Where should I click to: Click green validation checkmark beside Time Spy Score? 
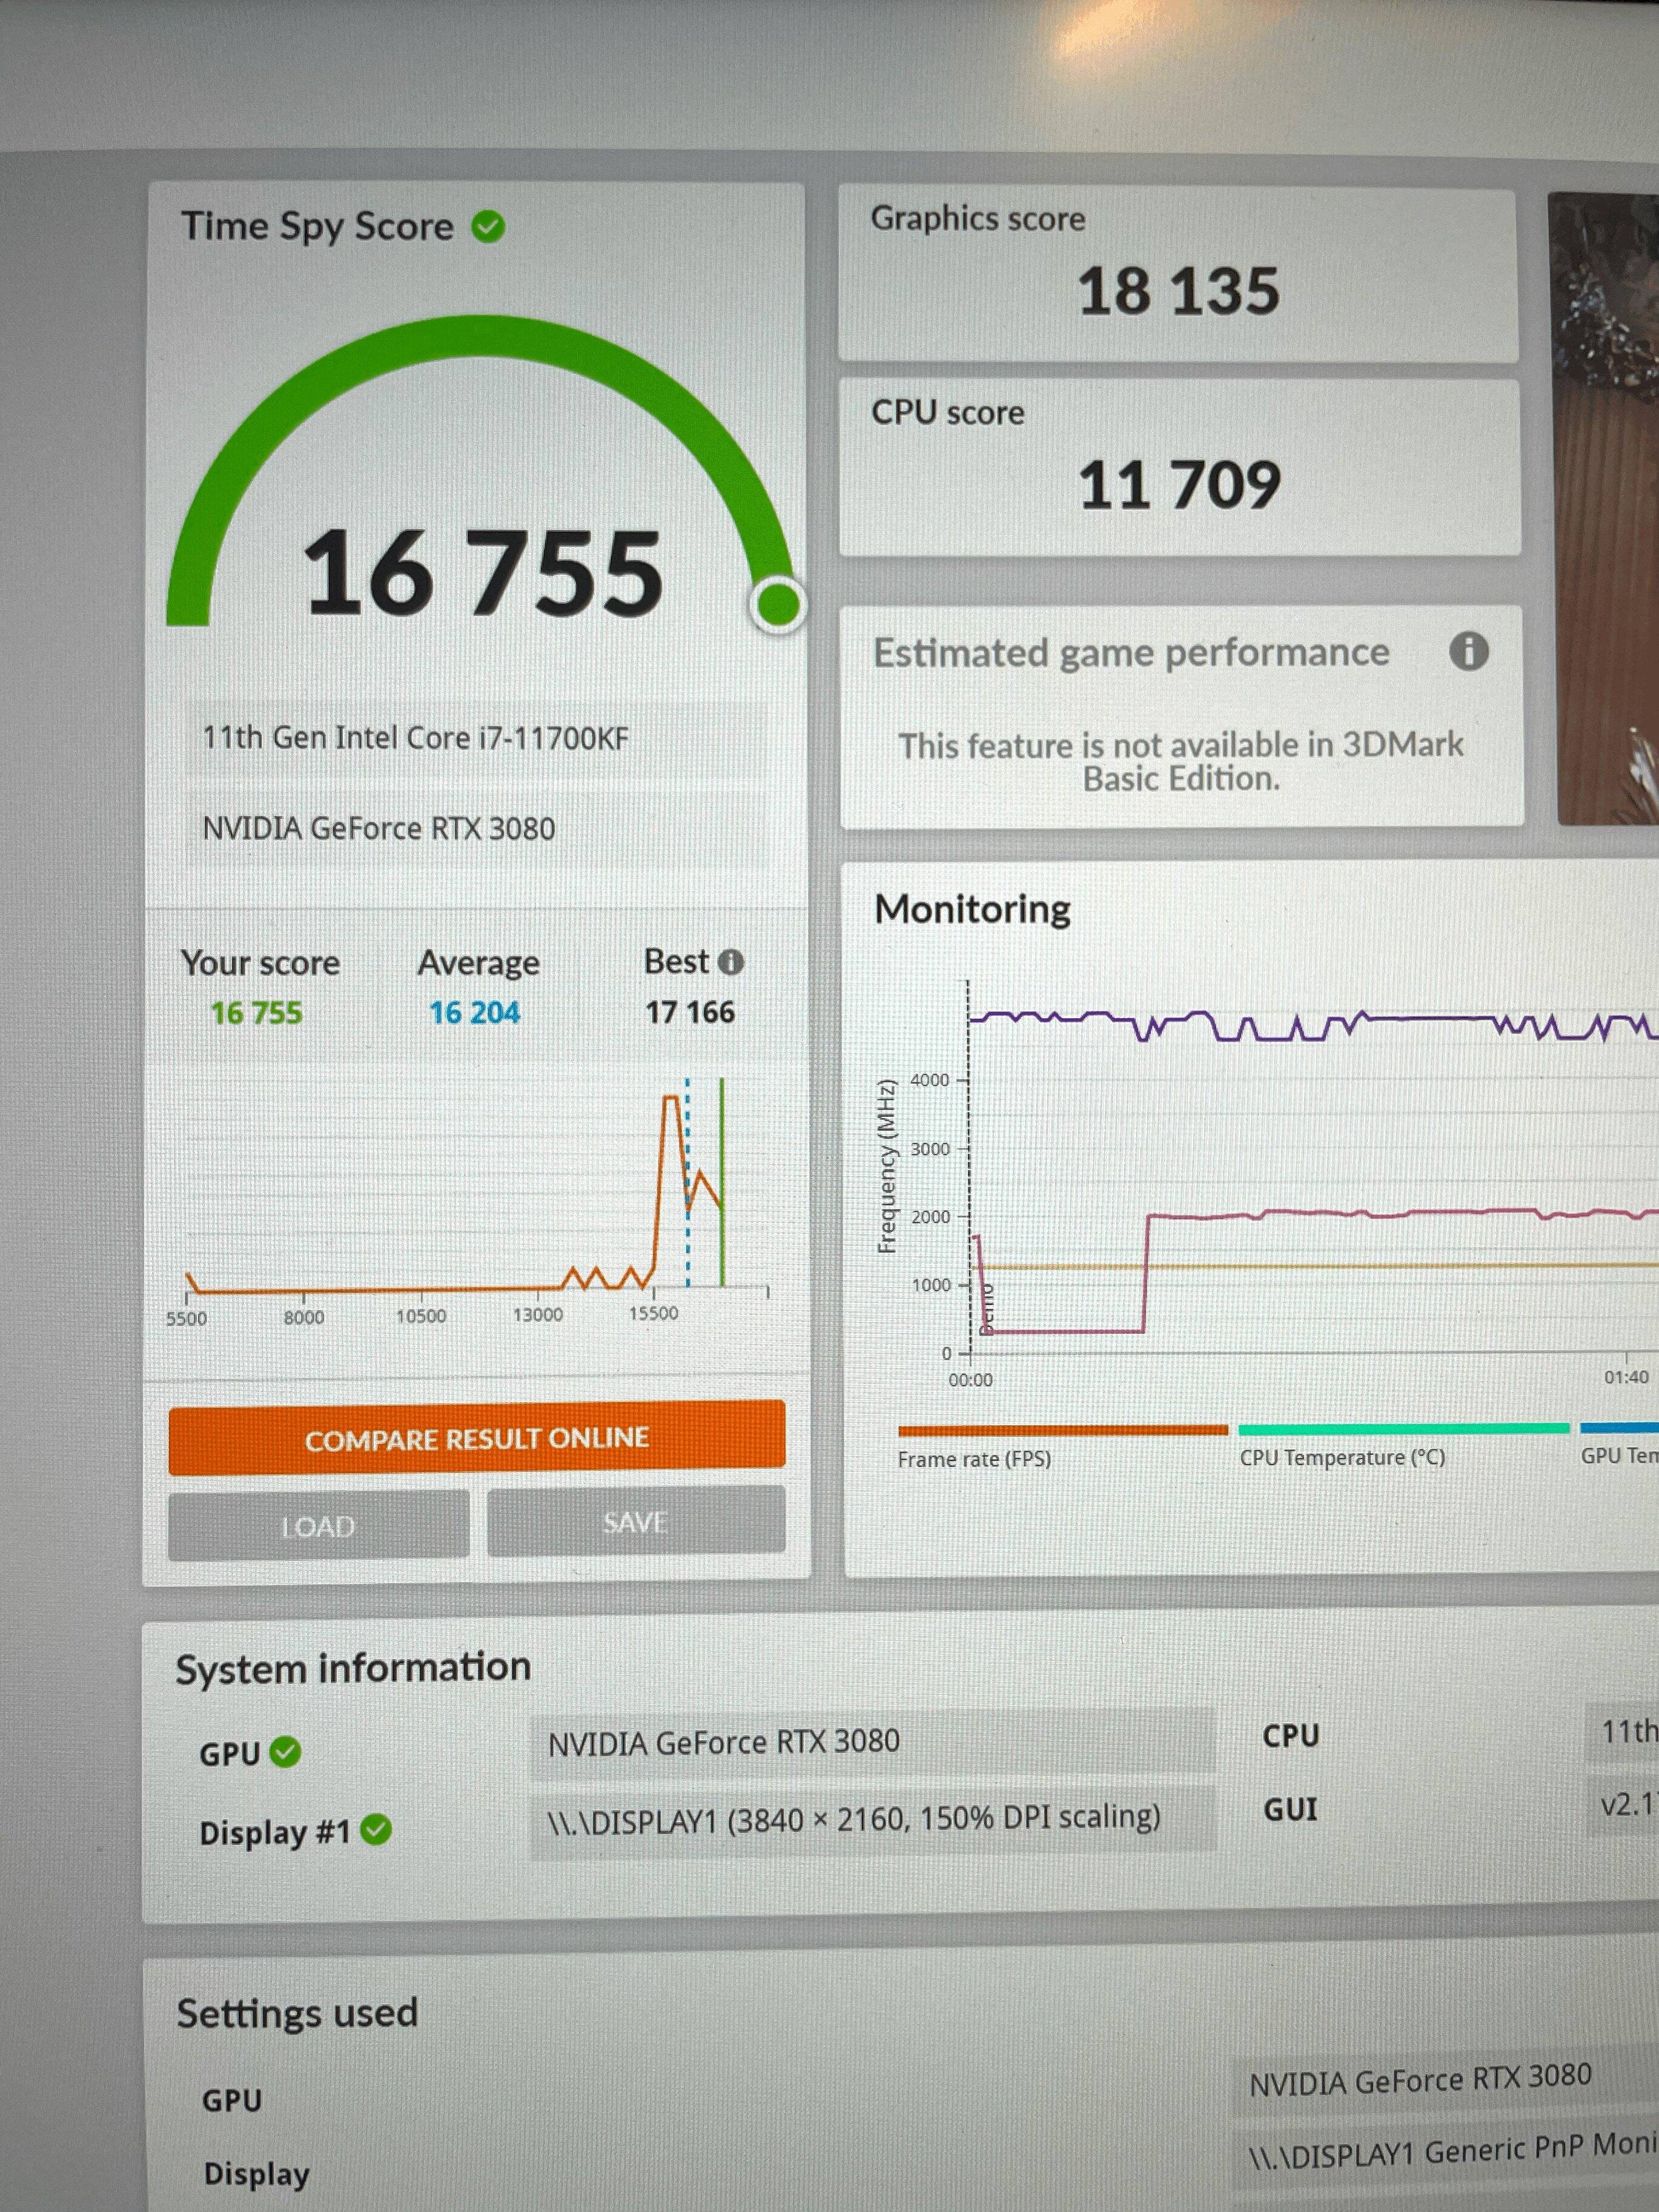488,227
